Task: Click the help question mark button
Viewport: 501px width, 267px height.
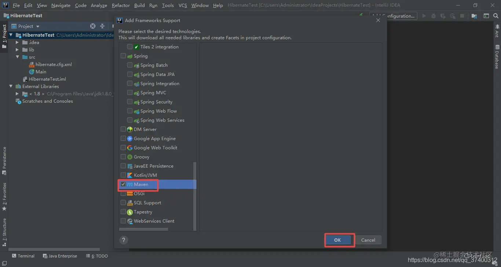Action: point(124,240)
